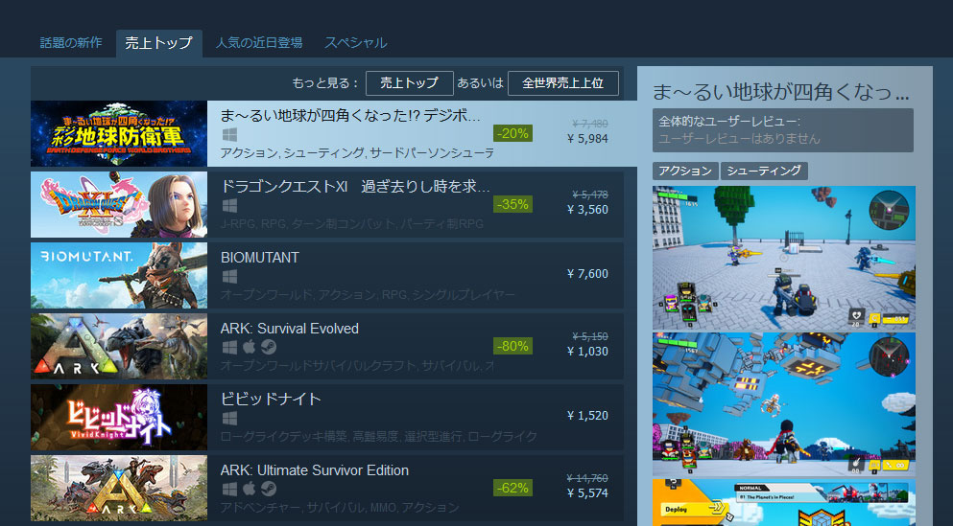Click the アドベンチャー, サバイバル, MMO tags text
The height and width of the screenshot is (526, 953).
click(340, 508)
